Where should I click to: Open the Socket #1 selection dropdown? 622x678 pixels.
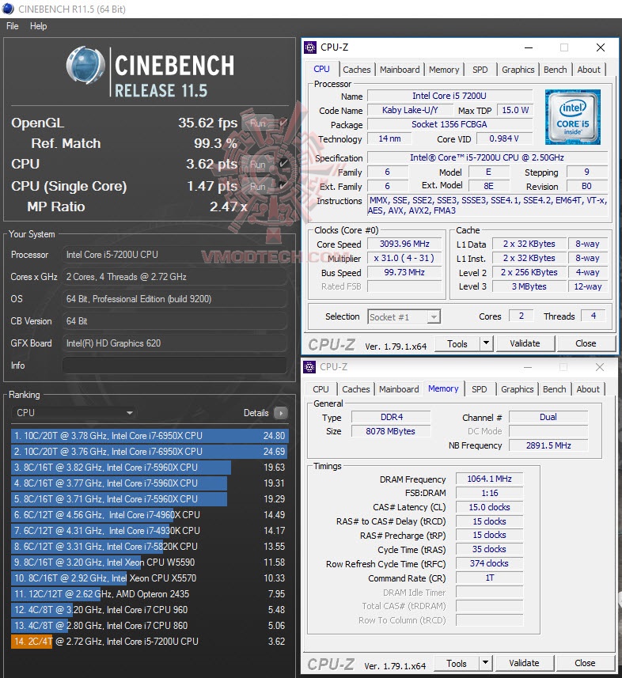point(404,317)
